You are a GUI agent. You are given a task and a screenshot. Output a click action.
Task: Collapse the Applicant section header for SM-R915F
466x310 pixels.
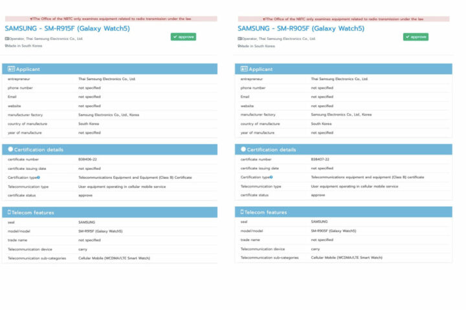point(110,69)
